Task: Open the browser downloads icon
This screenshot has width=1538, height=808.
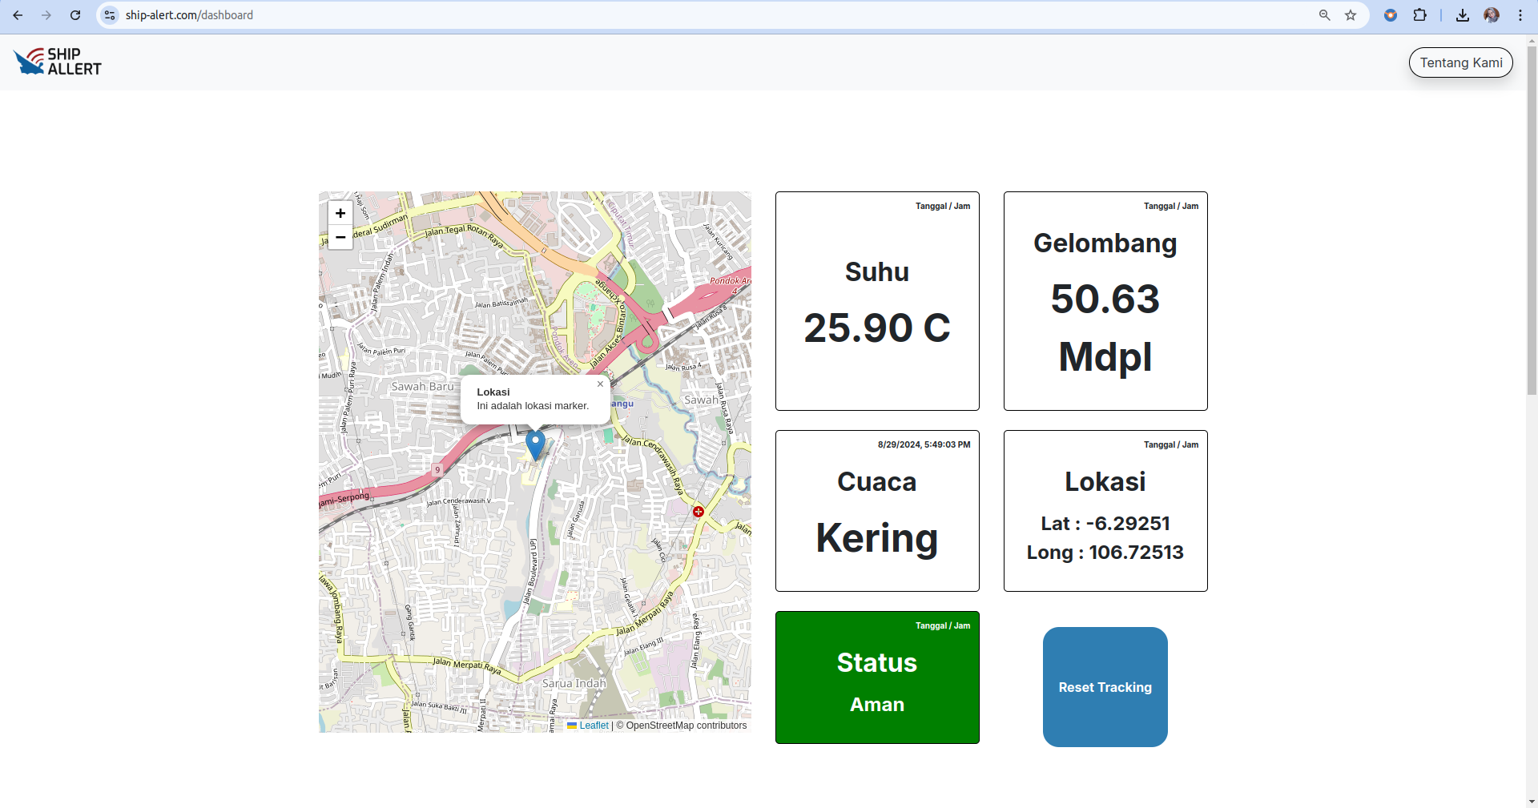Action: pyautogui.click(x=1463, y=15)
